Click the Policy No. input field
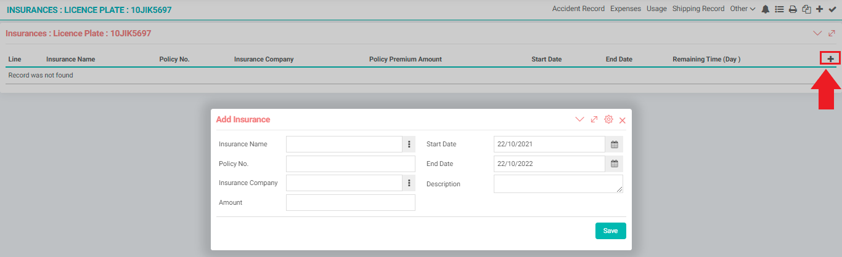Viewport: 842px width, 257px height. pyautogui.click(x=351, y=164)
